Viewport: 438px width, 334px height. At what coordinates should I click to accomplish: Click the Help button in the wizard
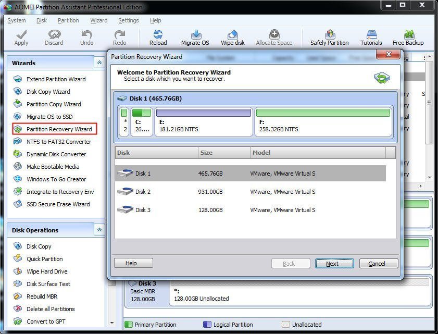tap(133, 263)
